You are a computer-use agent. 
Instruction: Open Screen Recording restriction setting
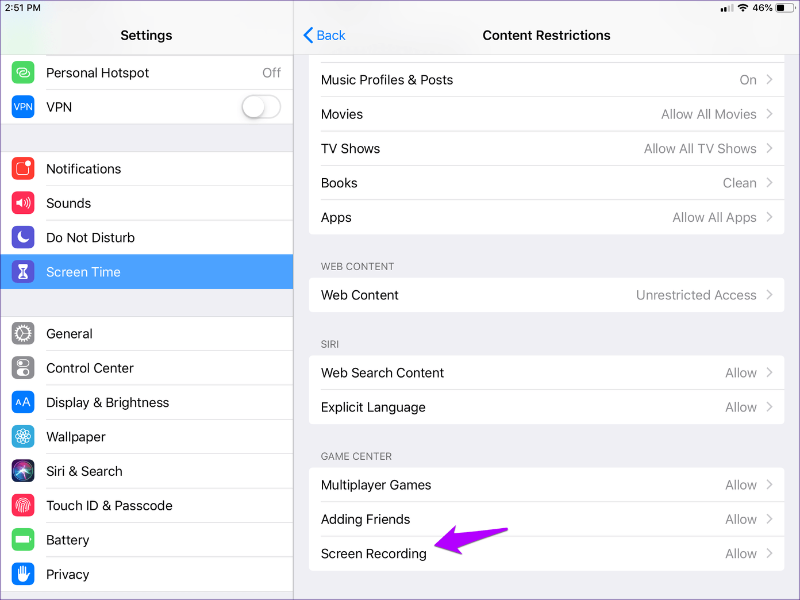pos(546,553)
